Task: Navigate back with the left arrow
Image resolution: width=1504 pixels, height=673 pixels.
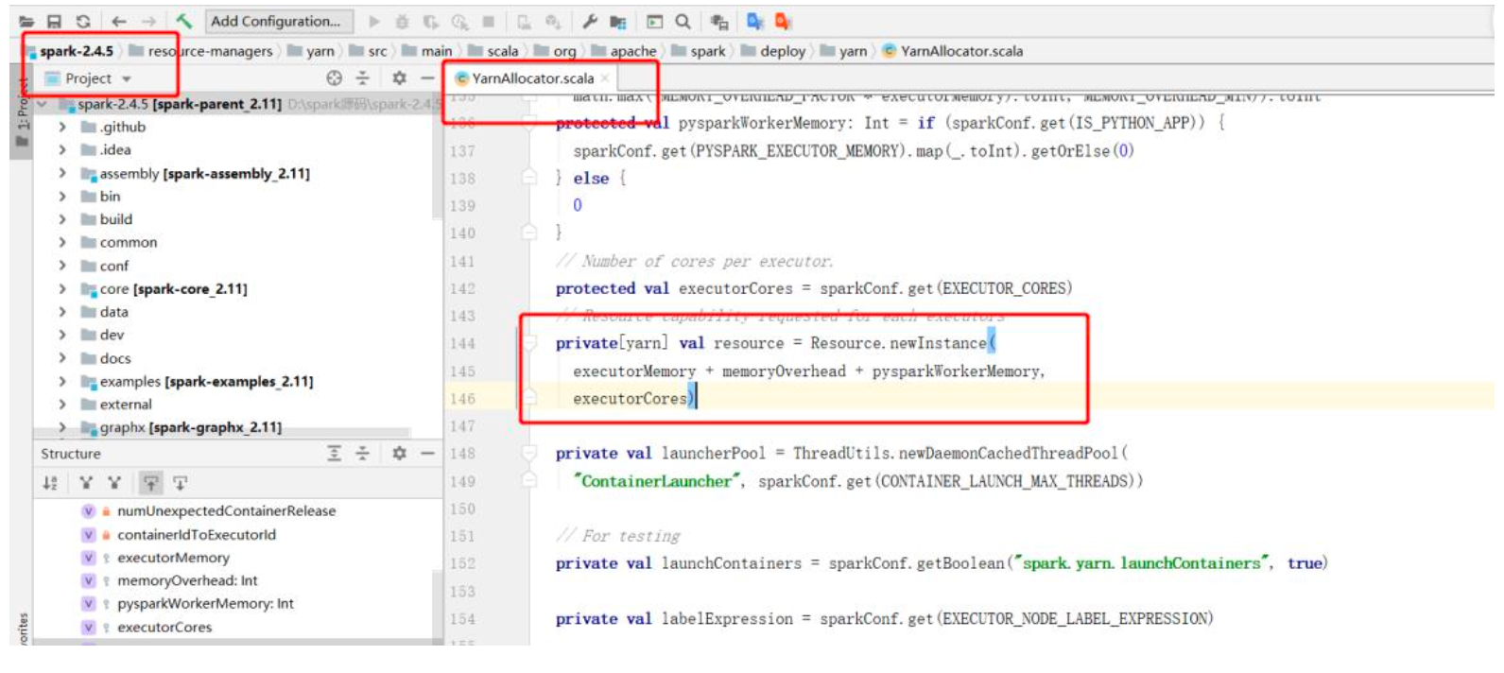Action: pyautogui.click(x=118, y=21)
